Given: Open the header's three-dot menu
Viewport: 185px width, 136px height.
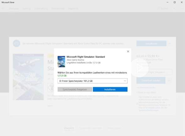Looking at the screenshot, I should [182, 8].
